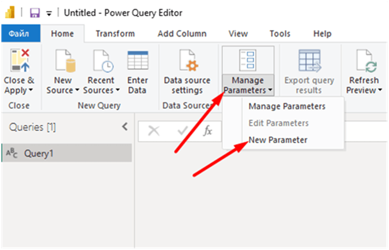Click the Export query results icon
This screenshot has width=389, height=250.
pos(310,61)
